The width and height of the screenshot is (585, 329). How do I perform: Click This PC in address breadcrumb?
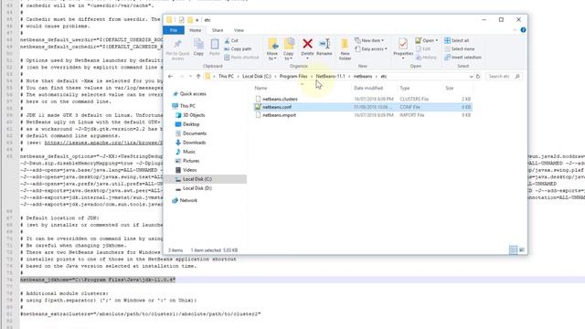tap(226, 77)
